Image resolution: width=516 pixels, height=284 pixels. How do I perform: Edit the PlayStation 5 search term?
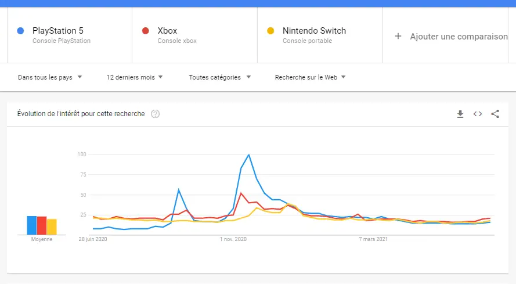(58, 31)
